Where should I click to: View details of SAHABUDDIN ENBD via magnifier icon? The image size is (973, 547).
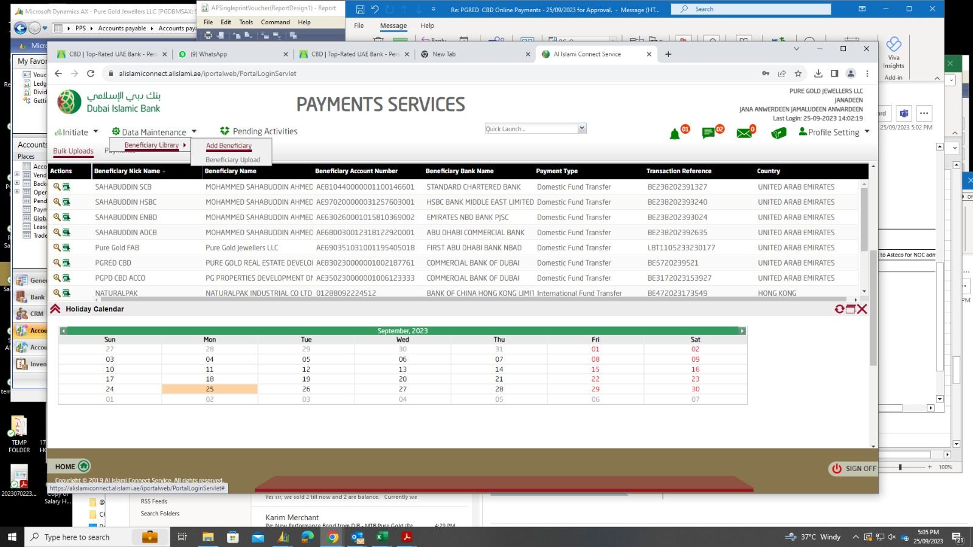57,217
